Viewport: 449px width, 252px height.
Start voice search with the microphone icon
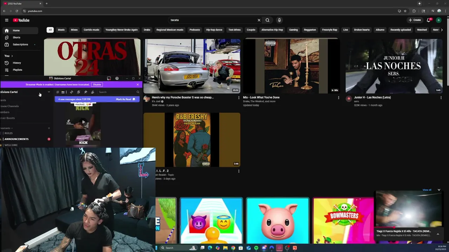pos(279,20)
